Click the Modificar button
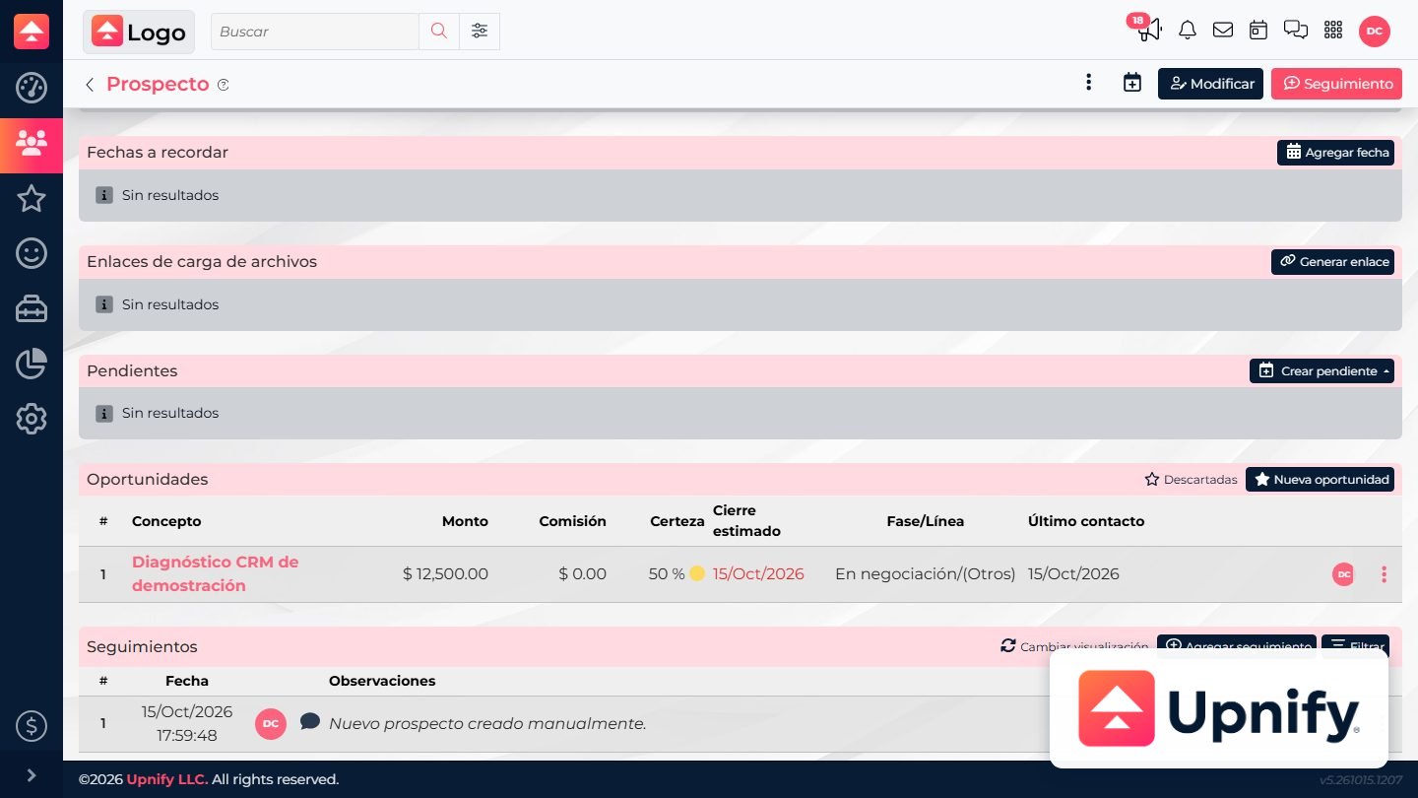The width and height of the screenshot is (1418, 798). [1210, 84]
